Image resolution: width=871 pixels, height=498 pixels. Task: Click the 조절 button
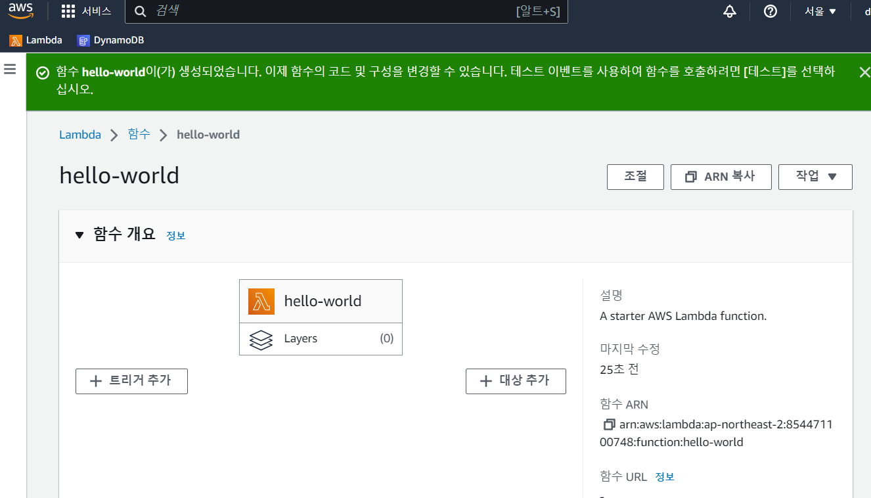(635, 177)
